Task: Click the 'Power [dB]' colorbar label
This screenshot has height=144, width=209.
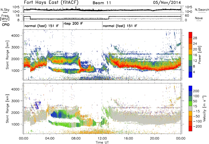Action: (199, 55)
